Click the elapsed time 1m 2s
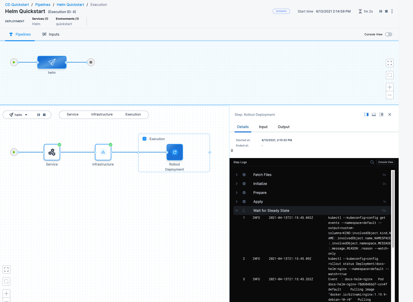 pyautogui.click(x=368, y=11)
